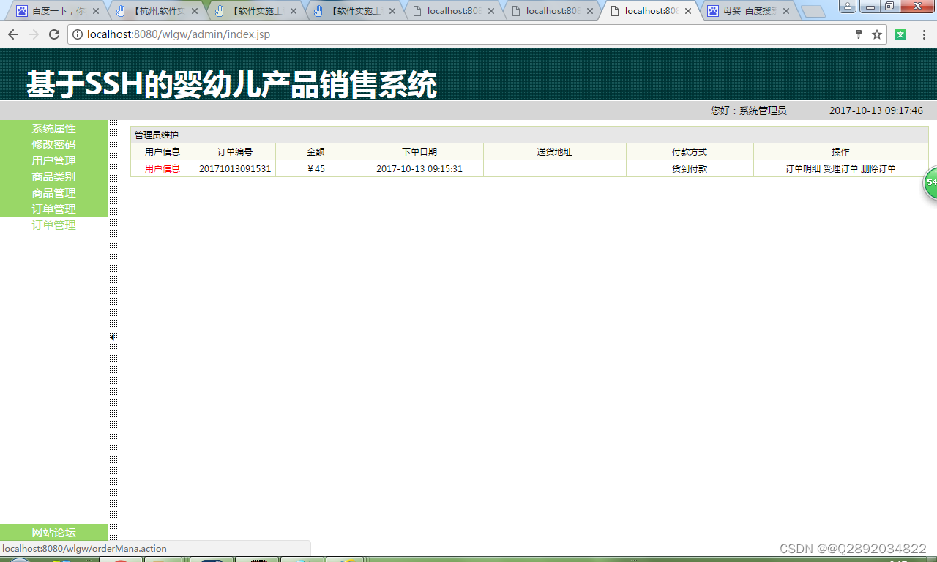937x562 pixels.
Task: Click the 您好：系统管理员 greeting
Action: (748, 110)
